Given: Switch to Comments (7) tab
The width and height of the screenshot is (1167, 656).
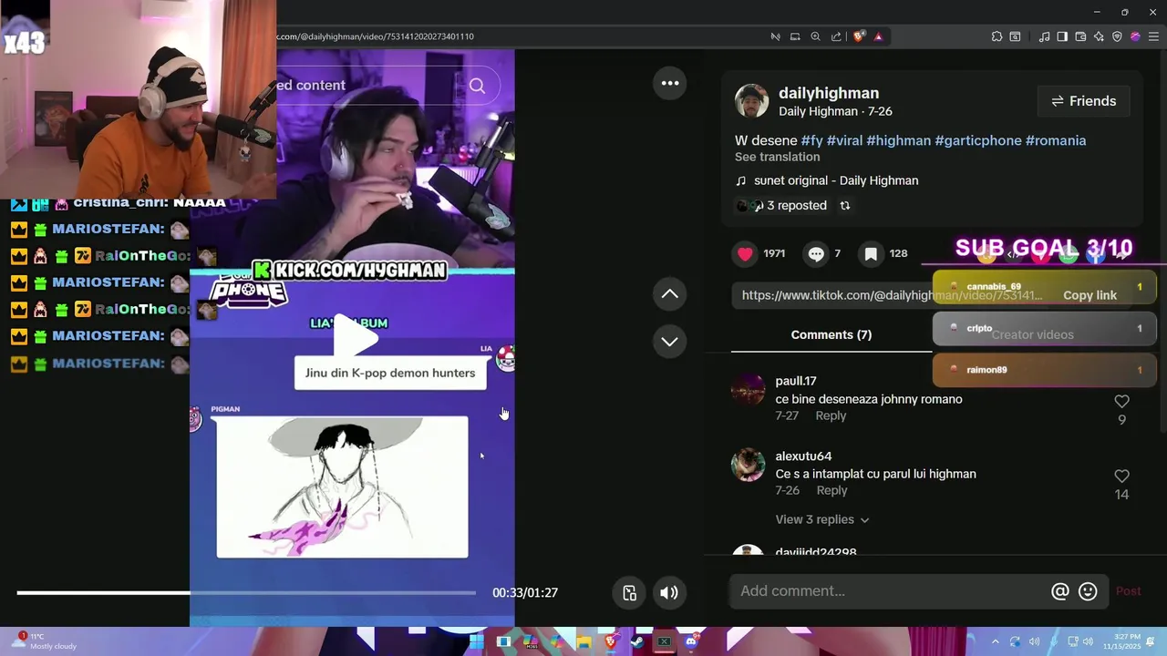Looking at the screenshot, I should (831, 334).
